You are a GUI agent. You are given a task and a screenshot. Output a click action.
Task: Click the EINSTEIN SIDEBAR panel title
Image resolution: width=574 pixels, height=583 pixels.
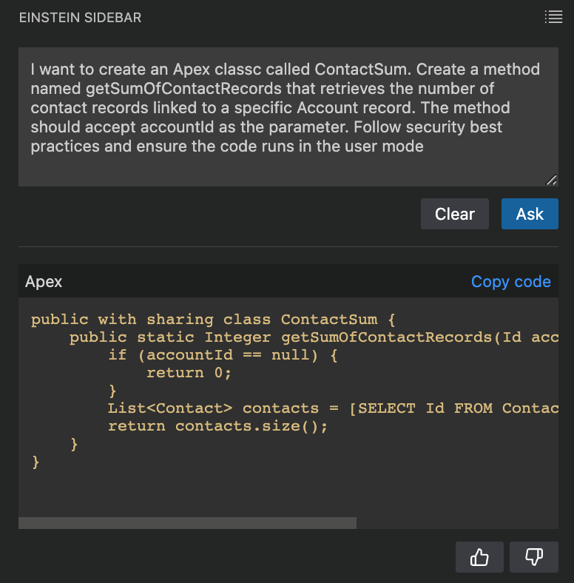tap(81, 18)
